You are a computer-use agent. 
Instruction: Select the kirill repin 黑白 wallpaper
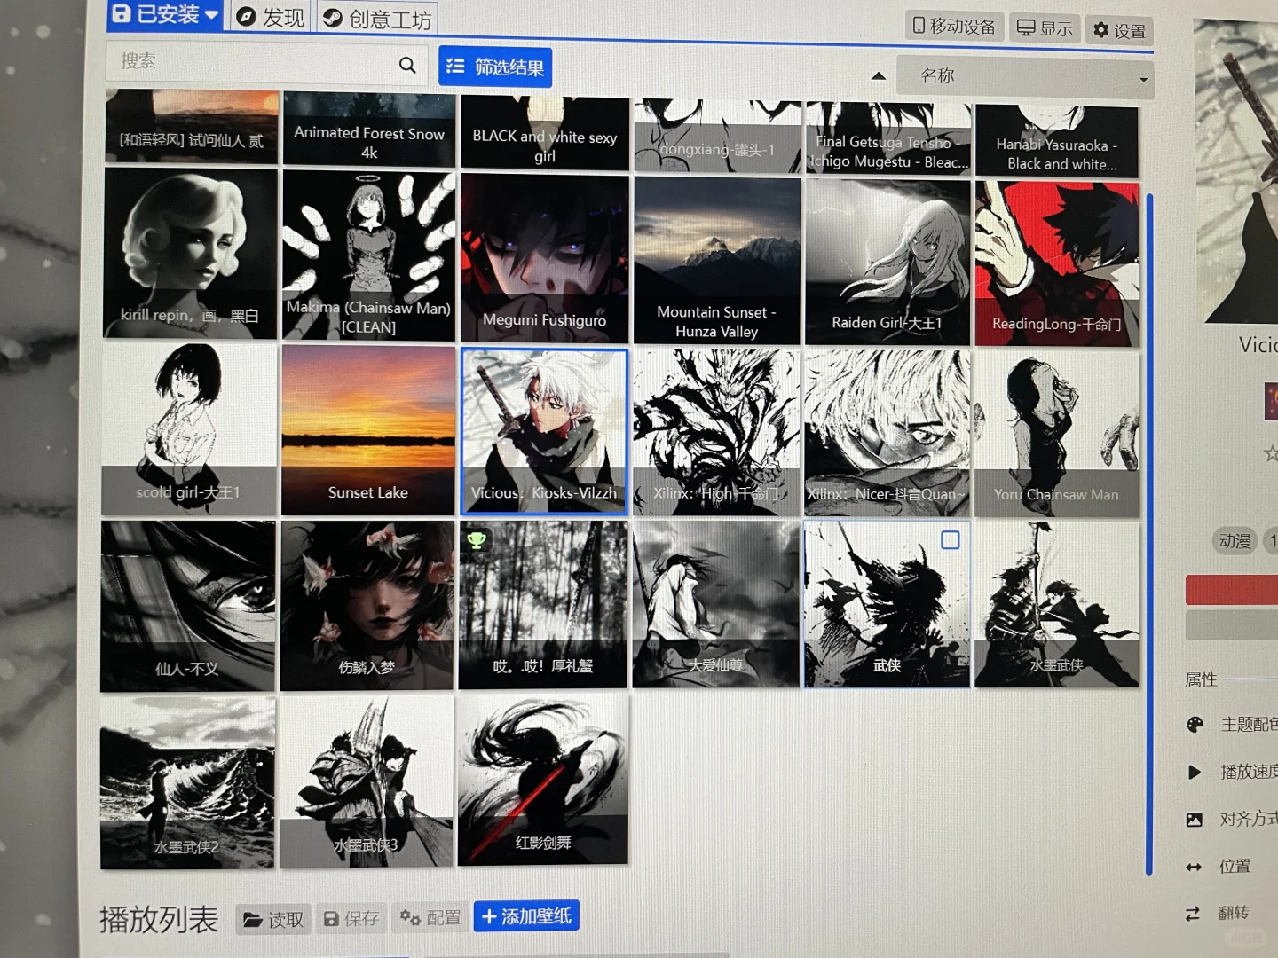coord(190,254)
